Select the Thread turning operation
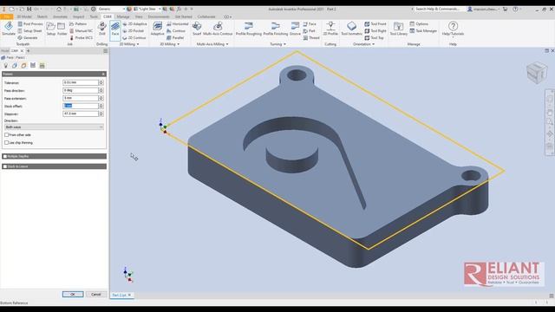This screenshot has height=312, width=555. click(x=311, y=37)
